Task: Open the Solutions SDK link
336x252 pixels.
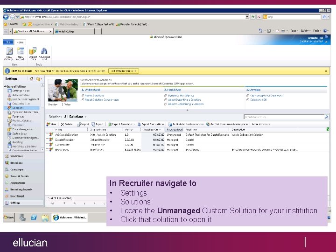Action: (x=259, y=100)
